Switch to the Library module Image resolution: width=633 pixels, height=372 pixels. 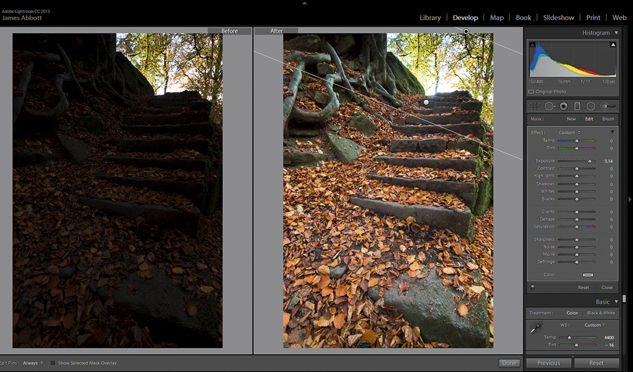[430, 17]
